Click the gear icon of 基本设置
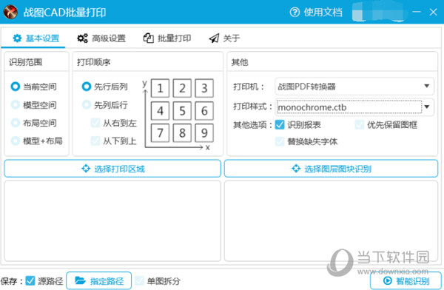This screenshot has height=290, width=444. (17, 38)
